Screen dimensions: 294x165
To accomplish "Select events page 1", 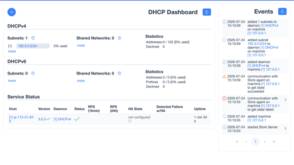I will [x=256, y=142].
